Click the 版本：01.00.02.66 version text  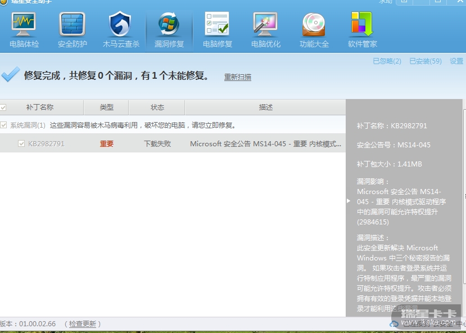28,324
